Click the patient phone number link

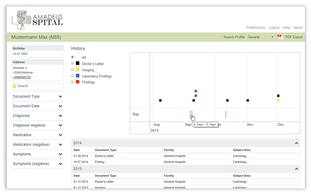pos(22,77)
